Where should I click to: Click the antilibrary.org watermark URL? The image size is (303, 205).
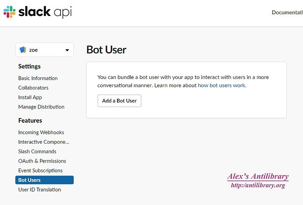[x=258, y=185]
